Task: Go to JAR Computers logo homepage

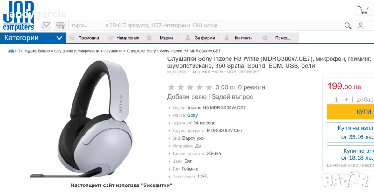Action: (18, 16)
